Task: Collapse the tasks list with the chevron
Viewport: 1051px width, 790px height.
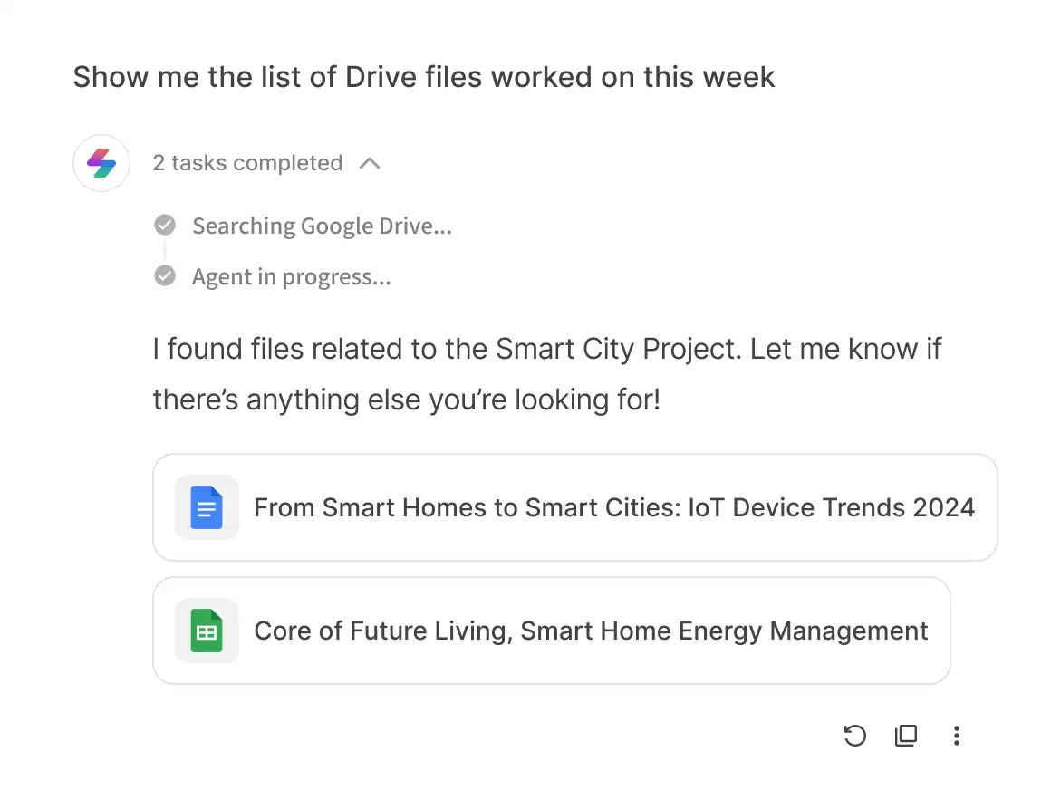Action: coord(370,163)
